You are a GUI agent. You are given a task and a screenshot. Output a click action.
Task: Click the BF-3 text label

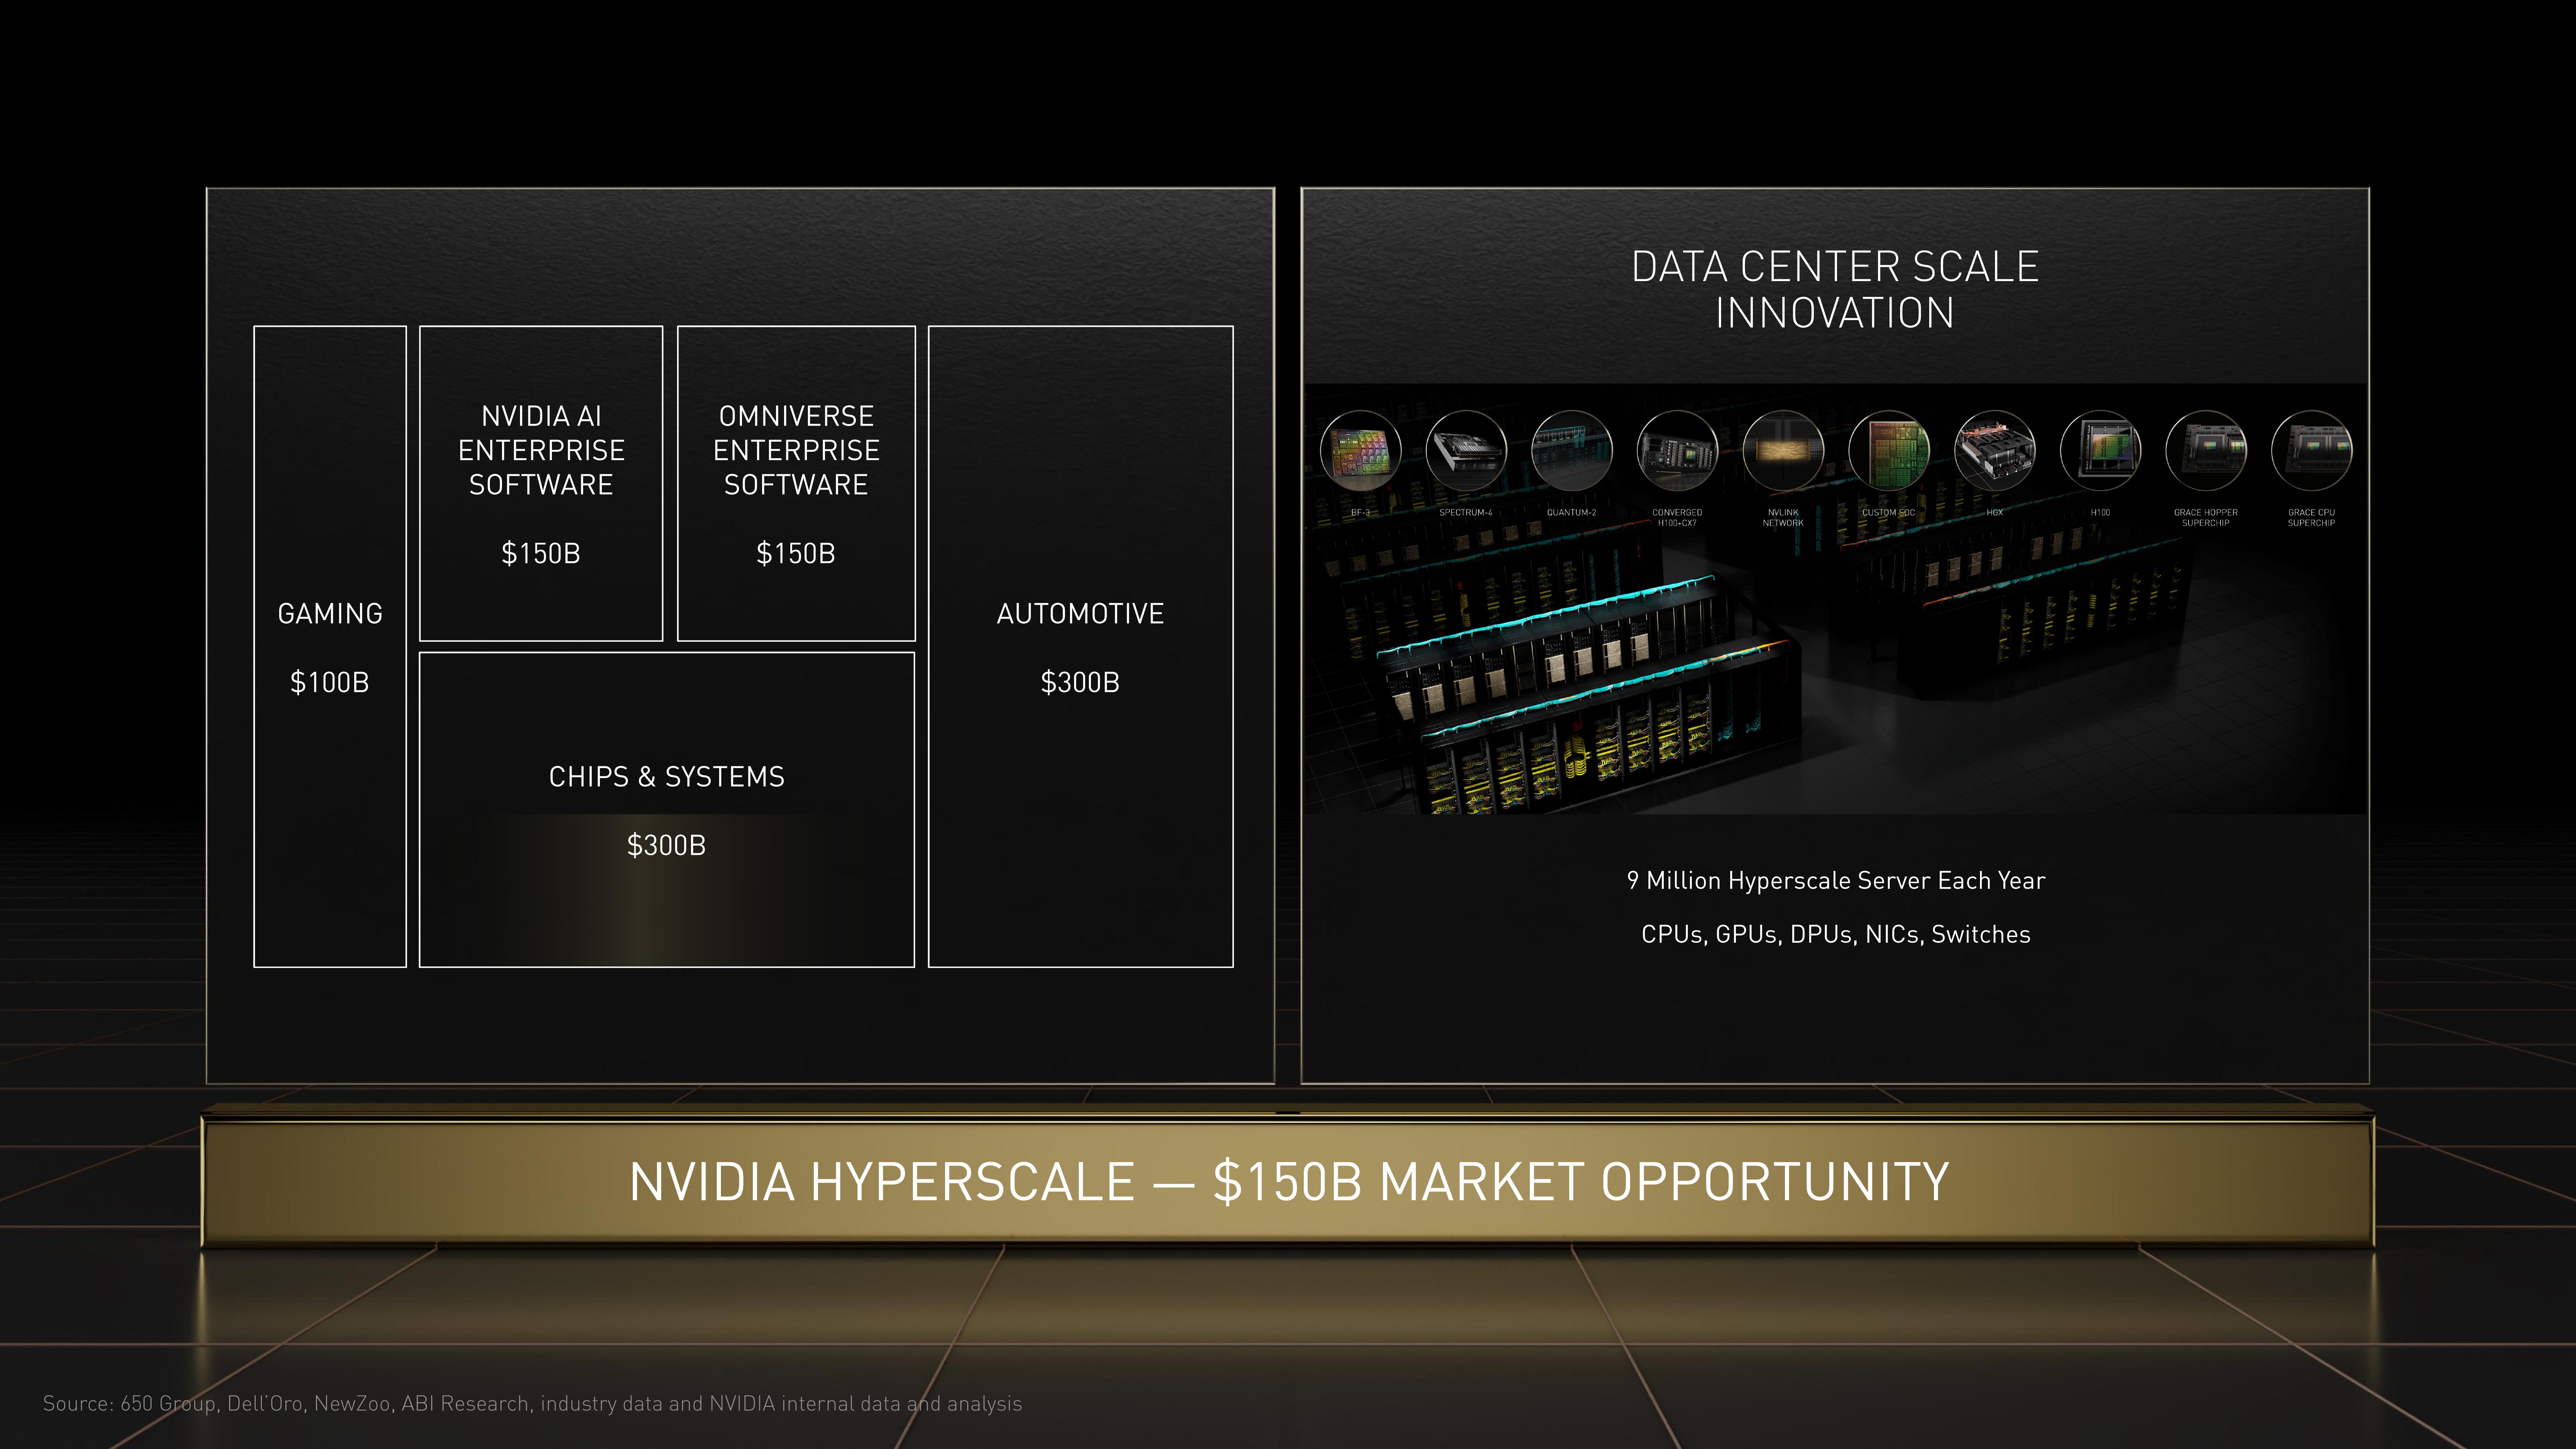(x=1360, y=513)
